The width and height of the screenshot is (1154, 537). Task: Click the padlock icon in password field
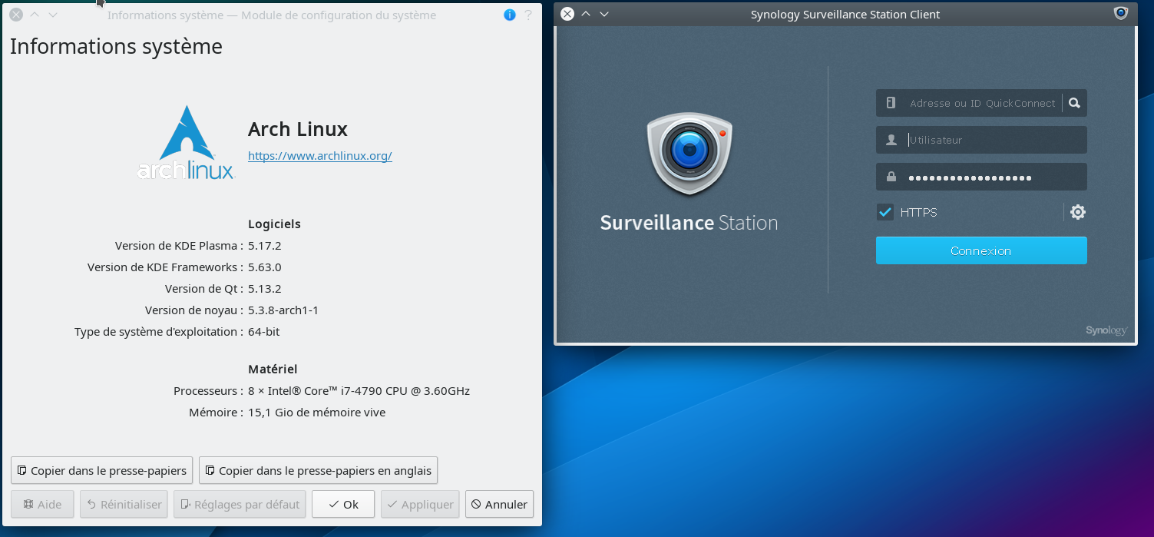tap(891, 177)
